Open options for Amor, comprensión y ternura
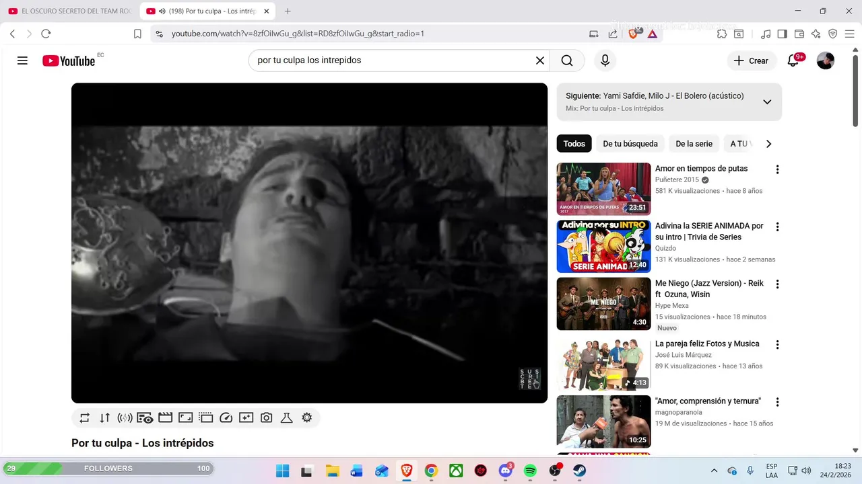Screen dimensions: 862x484 [x=777, y=402]
